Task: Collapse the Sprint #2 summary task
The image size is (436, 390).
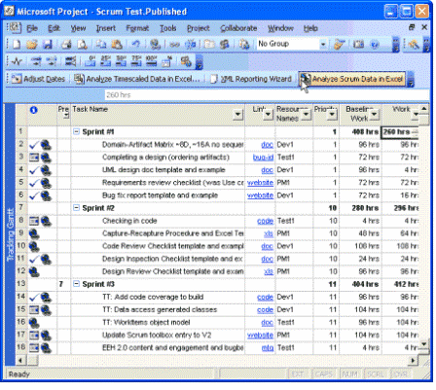Action: [x=76, y=208]
